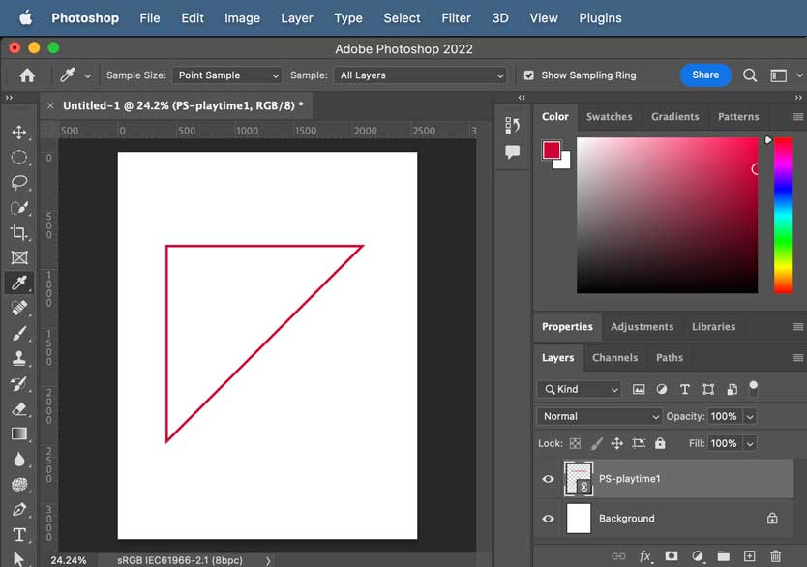
Task: Hide the PS-playtime1 layer
Action: tap(548, 479)
